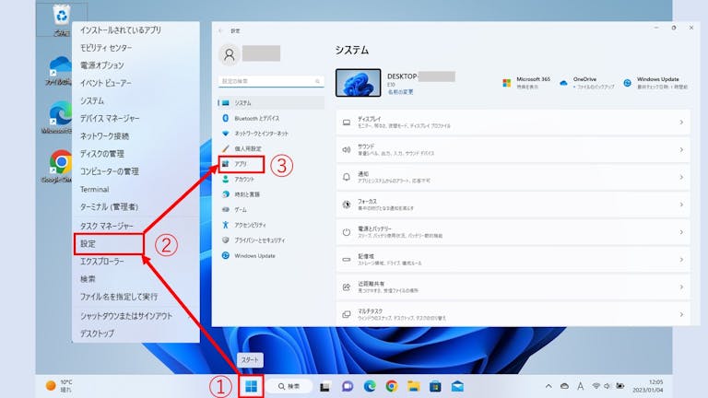Open the サウンド settings row
This screenshot has width=708, height=398.
pyautogui.click(x=513, y=150)
